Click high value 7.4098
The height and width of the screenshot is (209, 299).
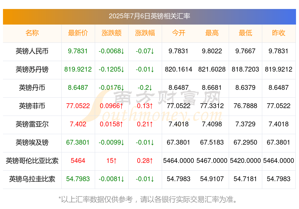pyautogui.click(x=212, y=124)
